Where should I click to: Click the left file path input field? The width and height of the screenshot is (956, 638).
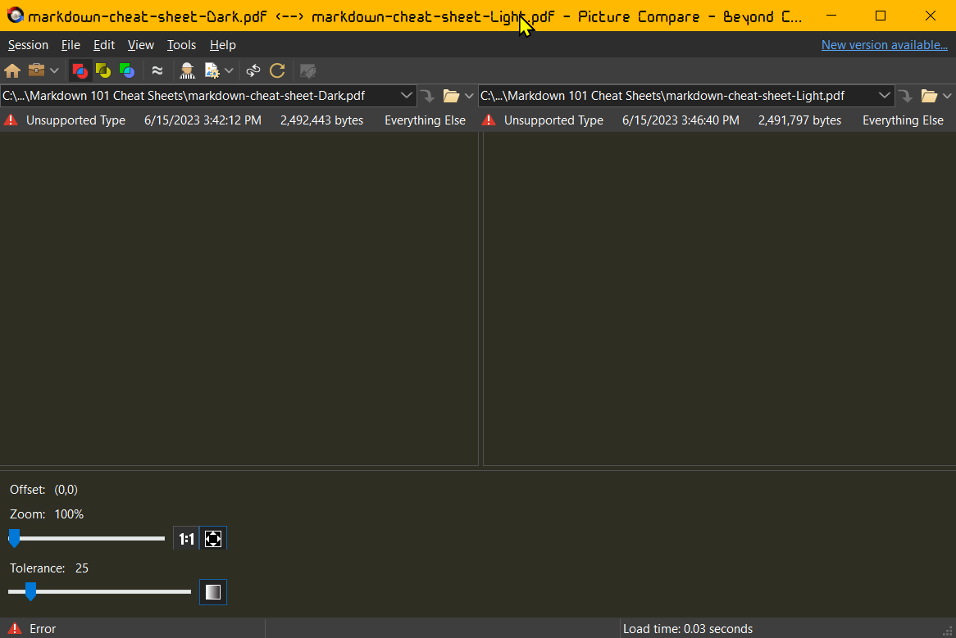click(197, 96)
